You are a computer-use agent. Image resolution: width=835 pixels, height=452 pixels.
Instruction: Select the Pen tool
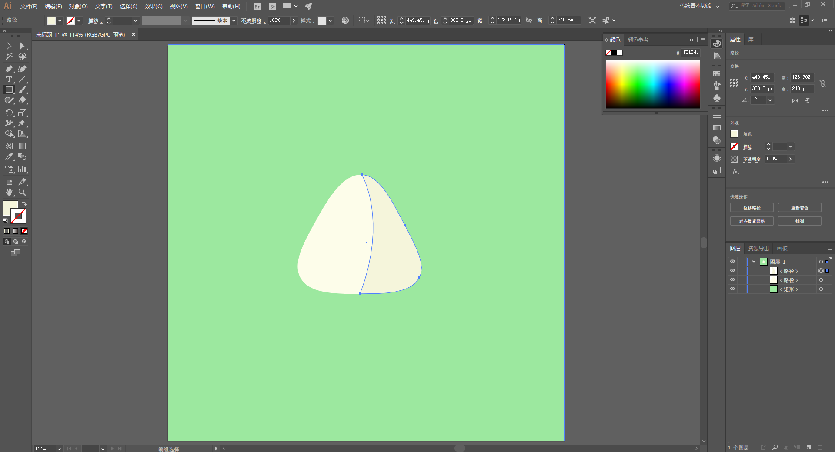(x=9, y=69)
